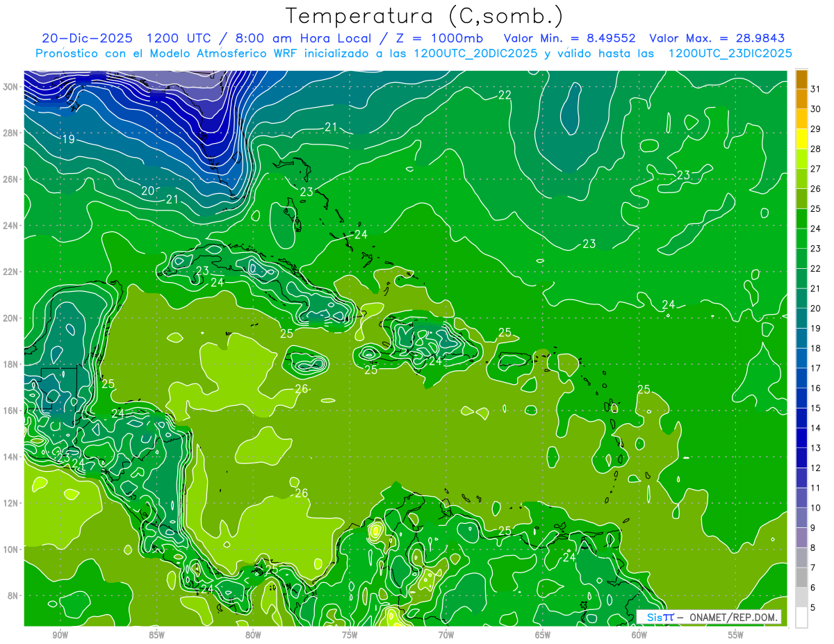Click the 70W longitude axis label

tap(446, 634)
